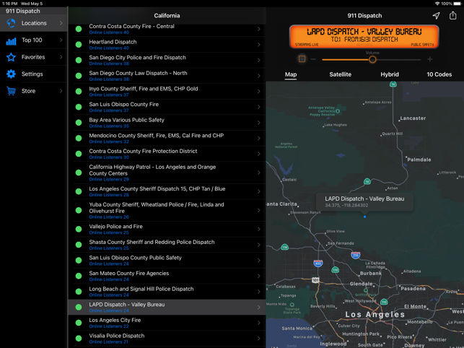This screenshot has width=464, height=348.
Task: Open the Favorites star icon
Action: 11,57
